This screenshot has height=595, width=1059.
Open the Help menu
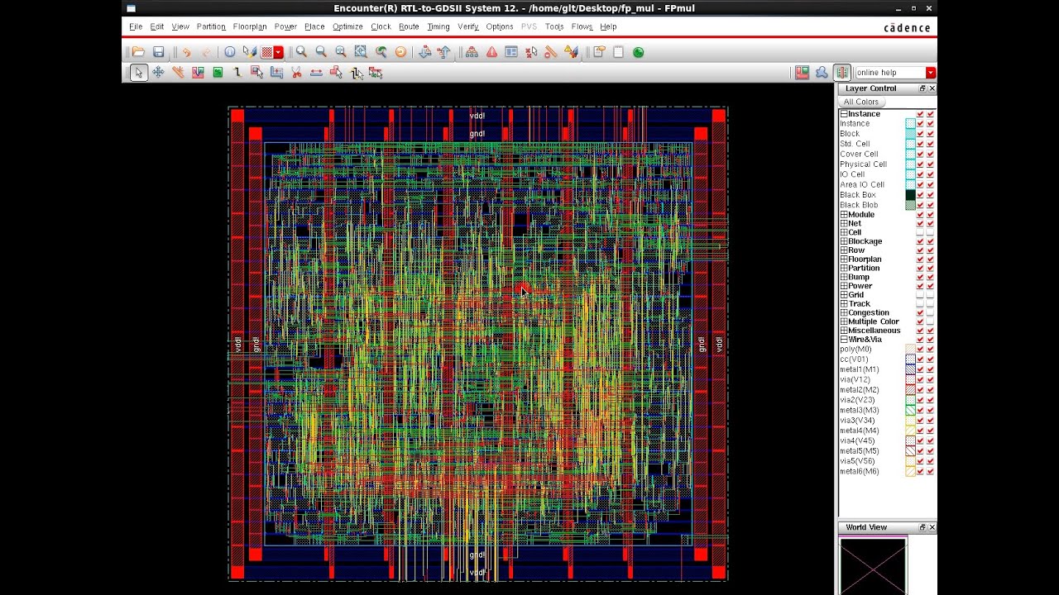coord(608,26)
